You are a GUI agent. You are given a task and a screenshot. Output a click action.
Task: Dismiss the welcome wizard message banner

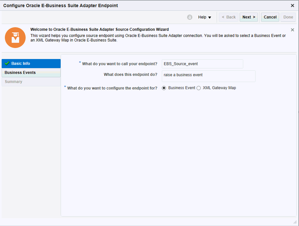(292, 30)
